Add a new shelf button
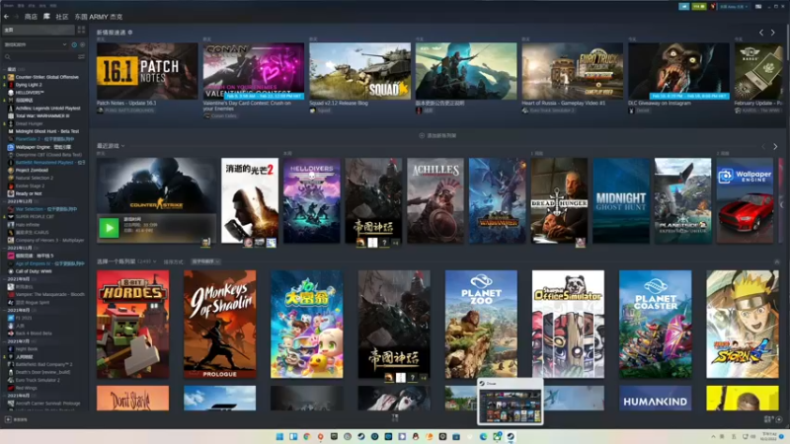Screen dimensions: 790x444 (437, 135)
